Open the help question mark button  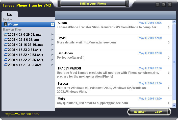[164, 5]
